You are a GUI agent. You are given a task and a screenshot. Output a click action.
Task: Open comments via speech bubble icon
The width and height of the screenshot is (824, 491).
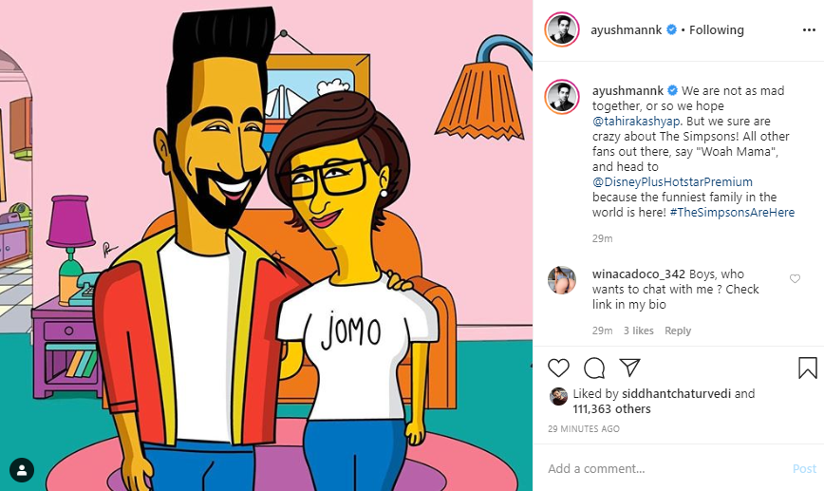(594, 368)
